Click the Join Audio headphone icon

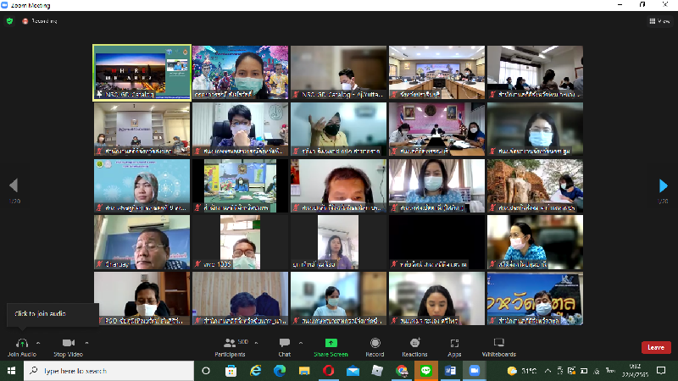coord(22,343)
